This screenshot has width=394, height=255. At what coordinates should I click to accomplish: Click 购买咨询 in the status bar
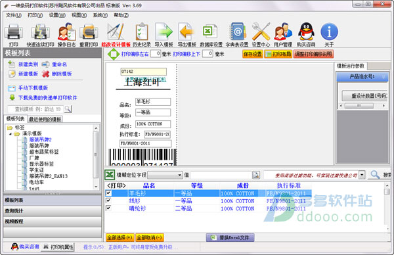tap(29, 247)
